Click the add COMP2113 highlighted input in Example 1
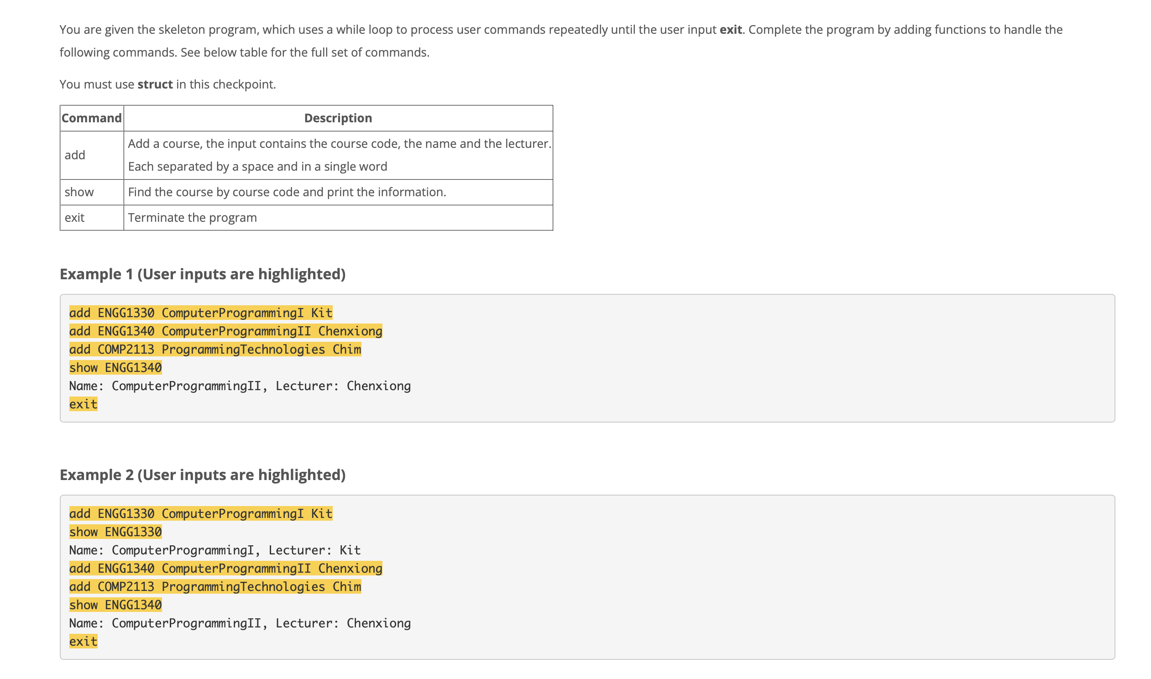1151x679 pixels. pos(215,349)
